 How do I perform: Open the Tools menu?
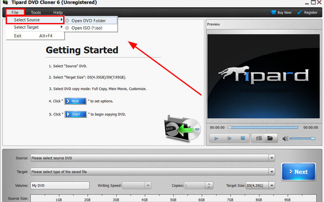36,13
